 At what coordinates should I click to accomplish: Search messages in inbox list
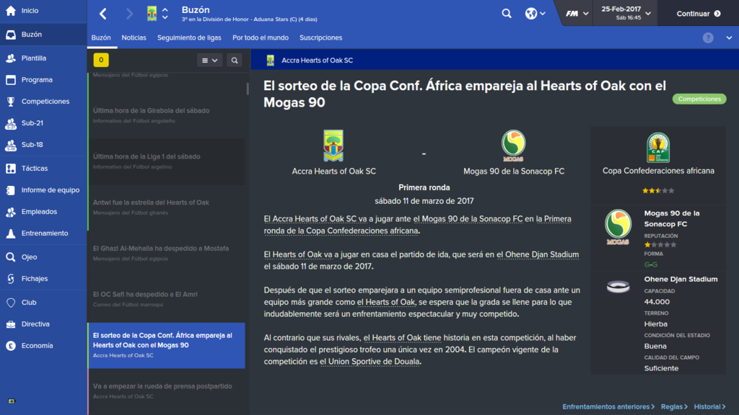[235, 61]
